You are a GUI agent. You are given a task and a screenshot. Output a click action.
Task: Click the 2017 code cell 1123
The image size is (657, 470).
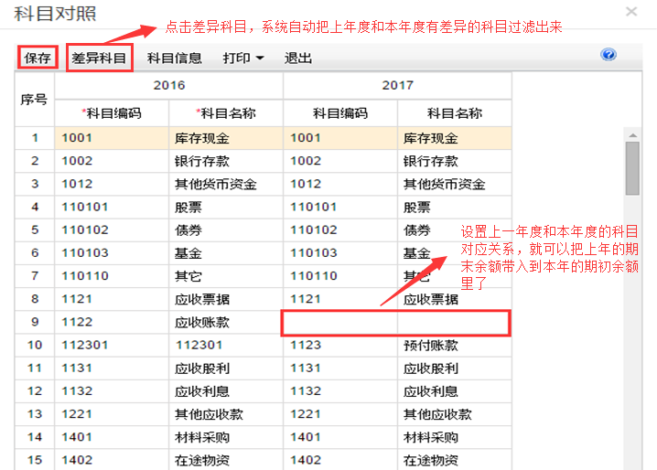(339, 345)
